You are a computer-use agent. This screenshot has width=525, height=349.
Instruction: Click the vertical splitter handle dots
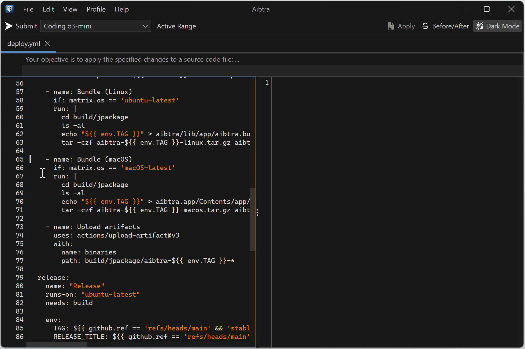(257, 212)
